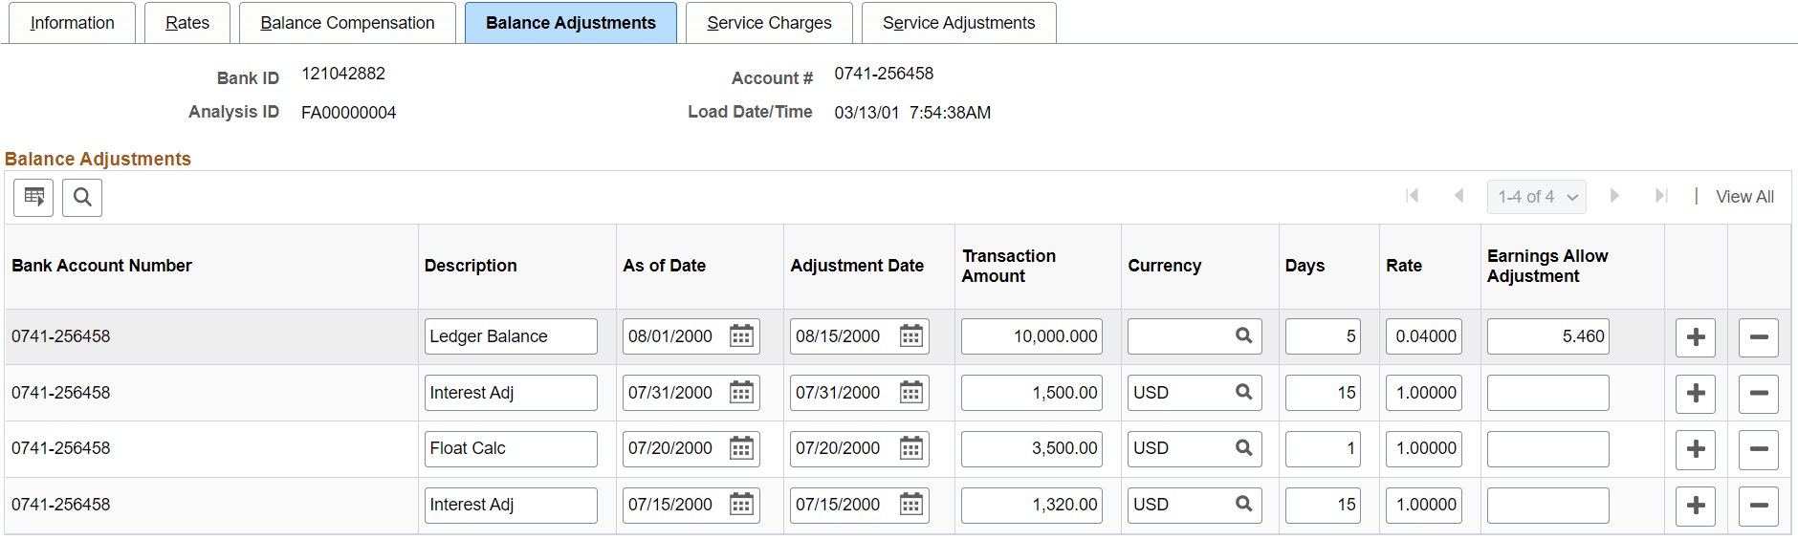The image size is (1798, 540).
Task: Edit the Ledger Balance description field
Action: 511,336
